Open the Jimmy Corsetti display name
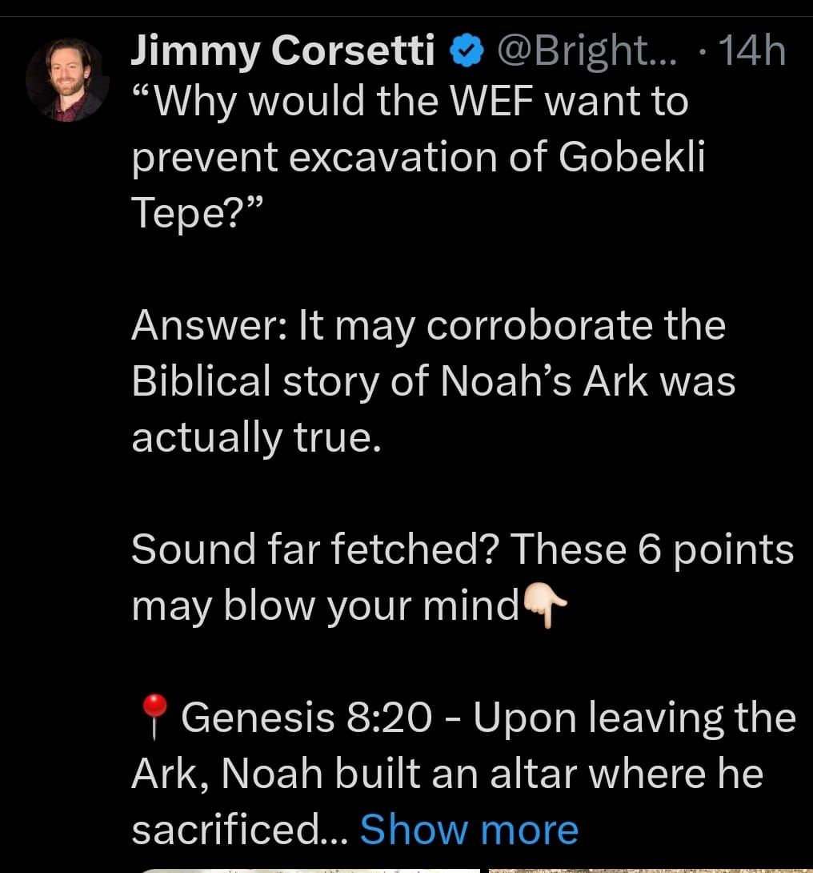Image resolution: width=813 pixels, height=873 pixels. pyautogui.click(x=284, y=53)
